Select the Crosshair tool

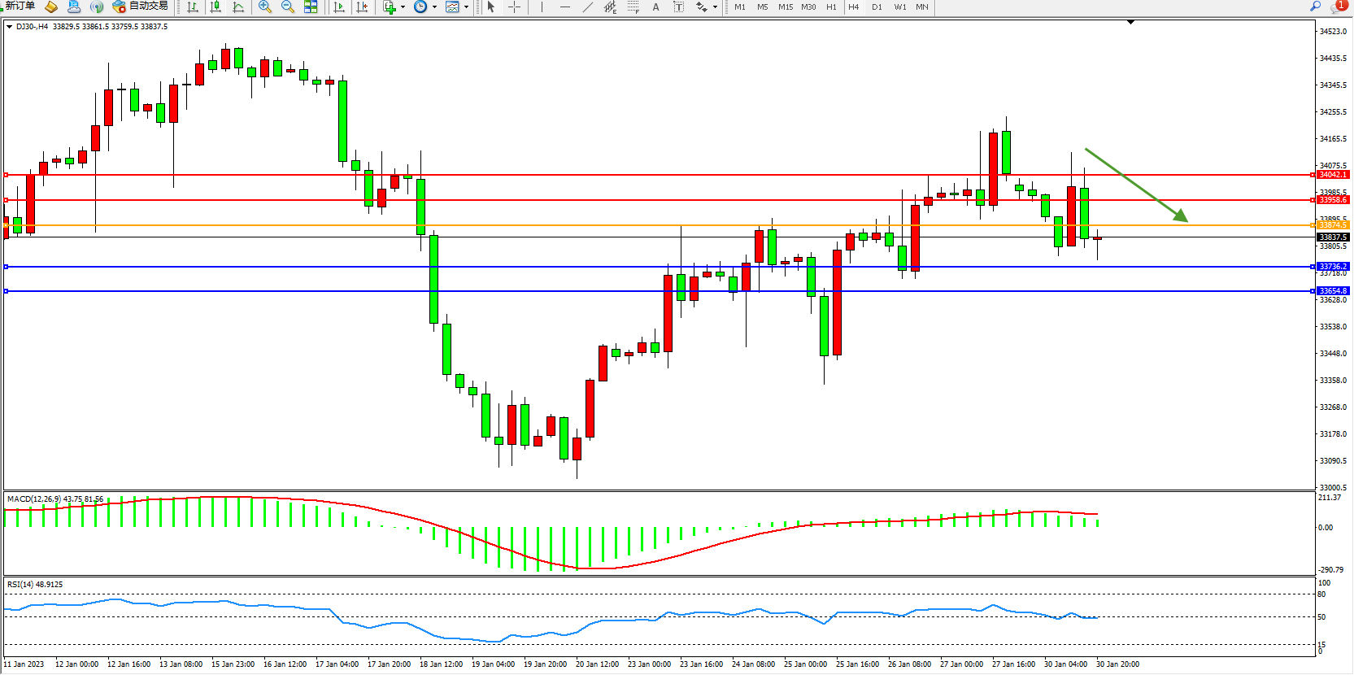point(514,7)
